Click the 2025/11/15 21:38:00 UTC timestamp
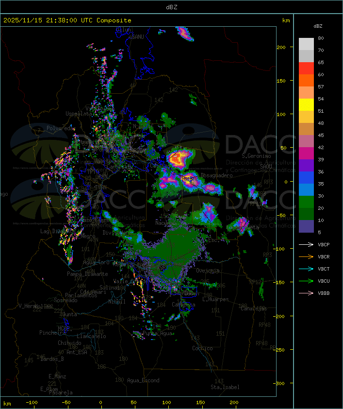The image size is (343, 409). [48, 20]
